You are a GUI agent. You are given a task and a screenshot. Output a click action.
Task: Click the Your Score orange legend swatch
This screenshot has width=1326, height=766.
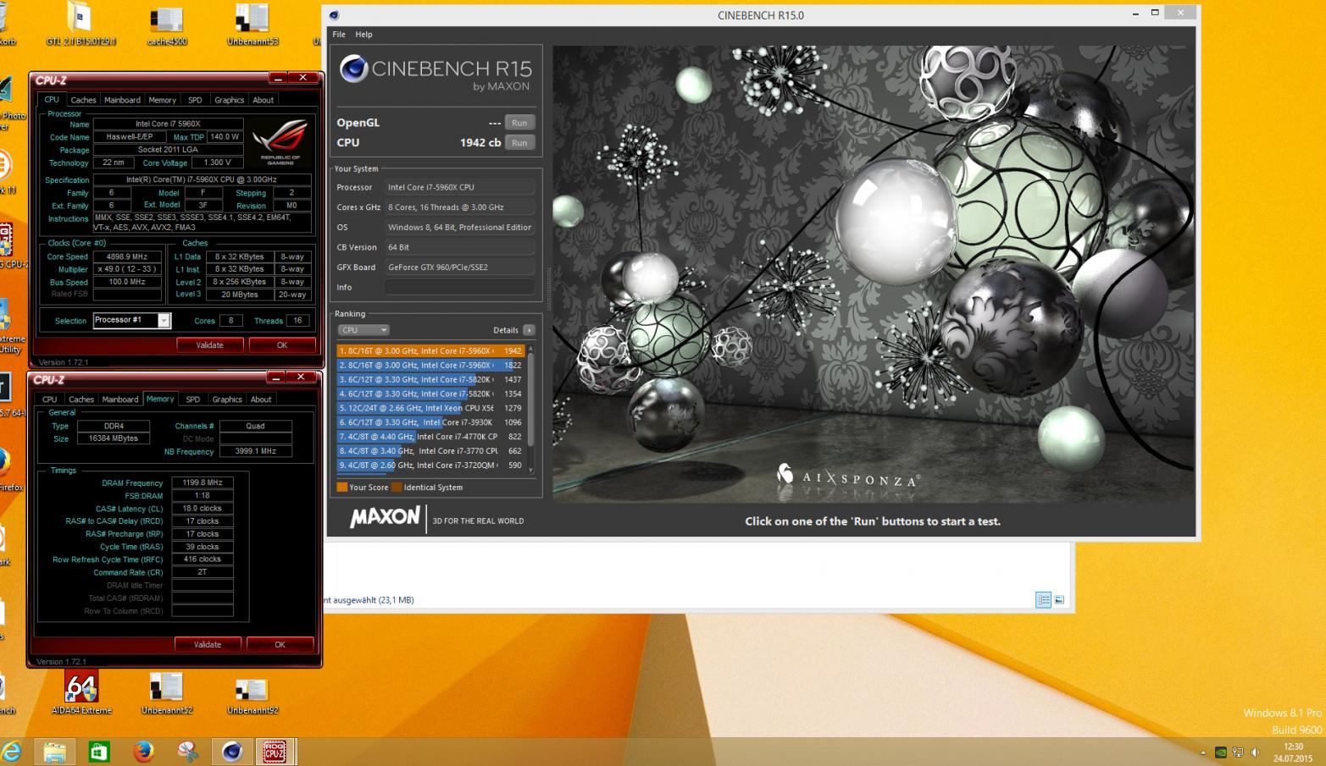coord(342,487)
